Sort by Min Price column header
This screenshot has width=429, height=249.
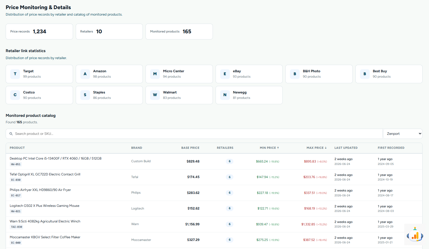click(x=269, y=148)
